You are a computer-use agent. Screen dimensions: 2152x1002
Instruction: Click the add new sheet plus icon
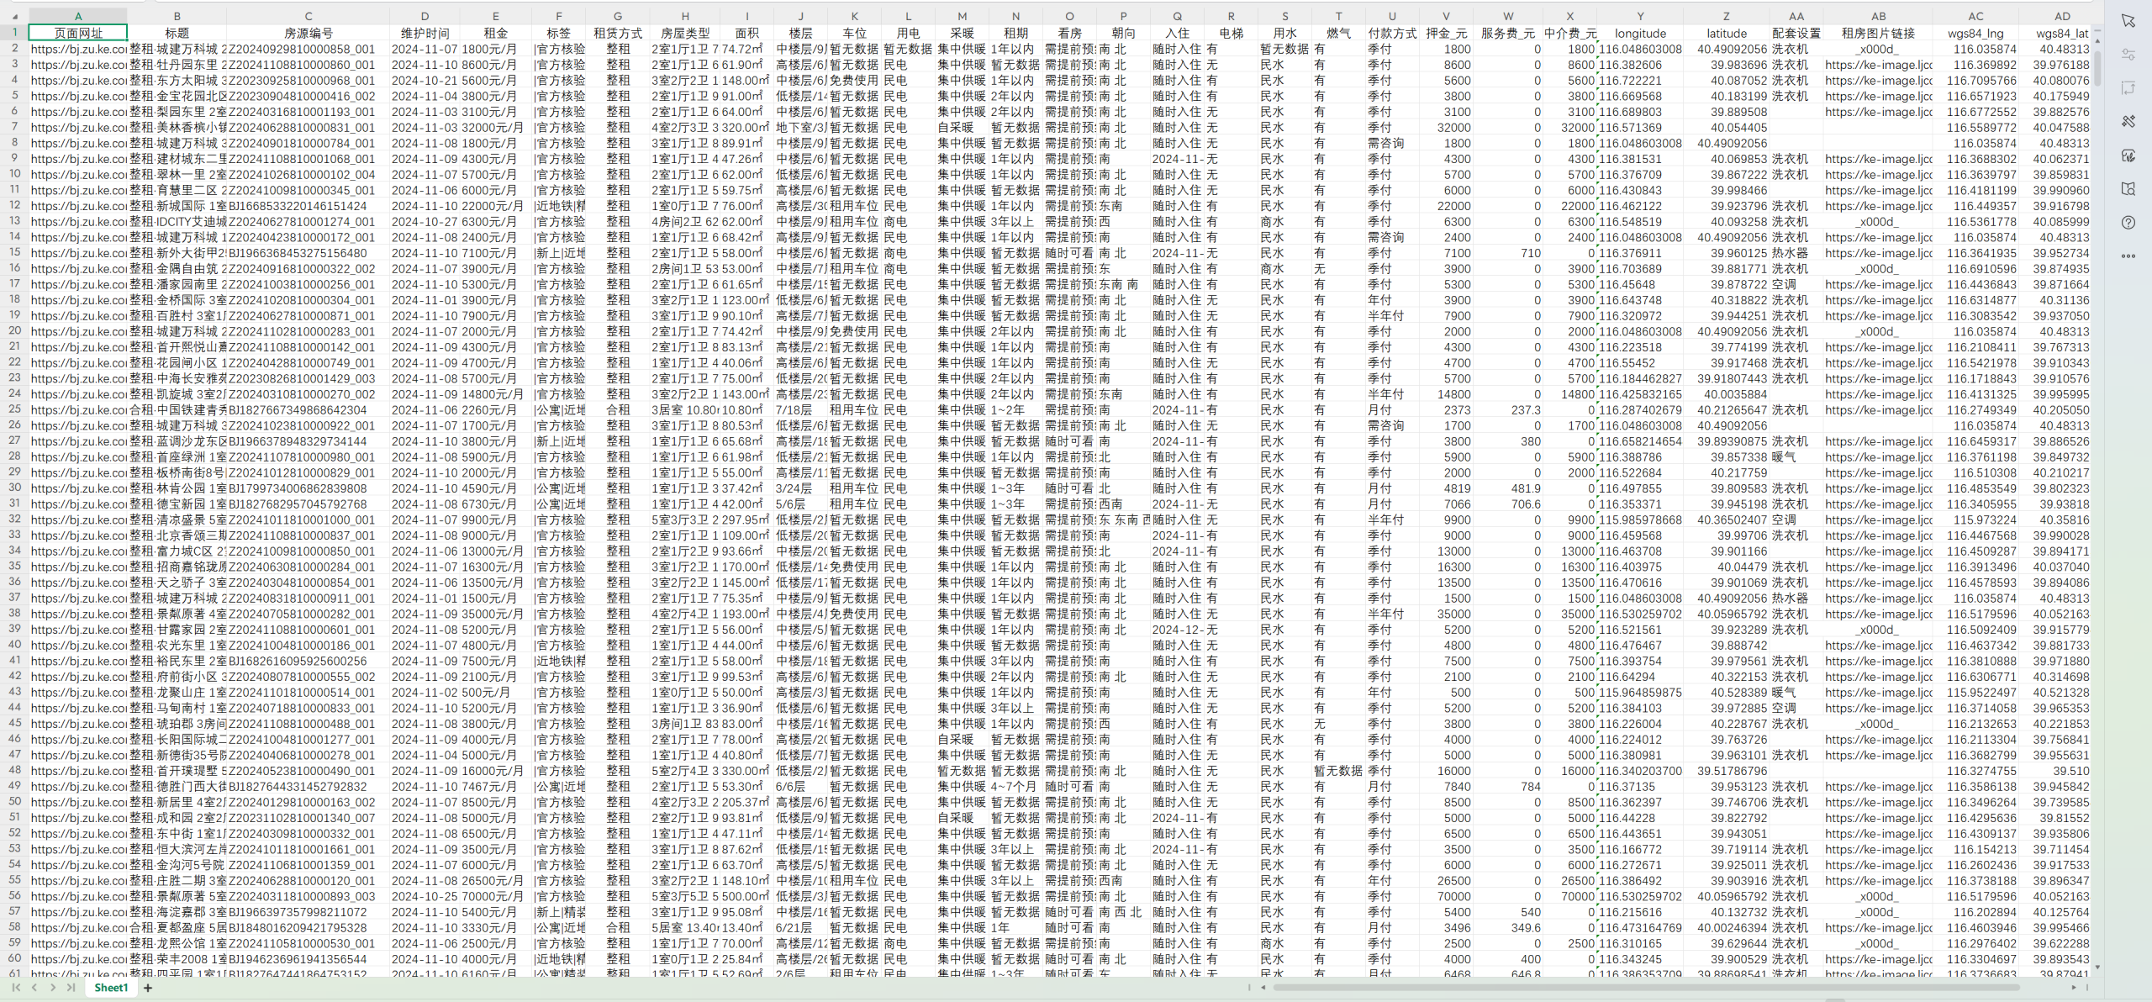pyautogui.click(x=148, y=988)
